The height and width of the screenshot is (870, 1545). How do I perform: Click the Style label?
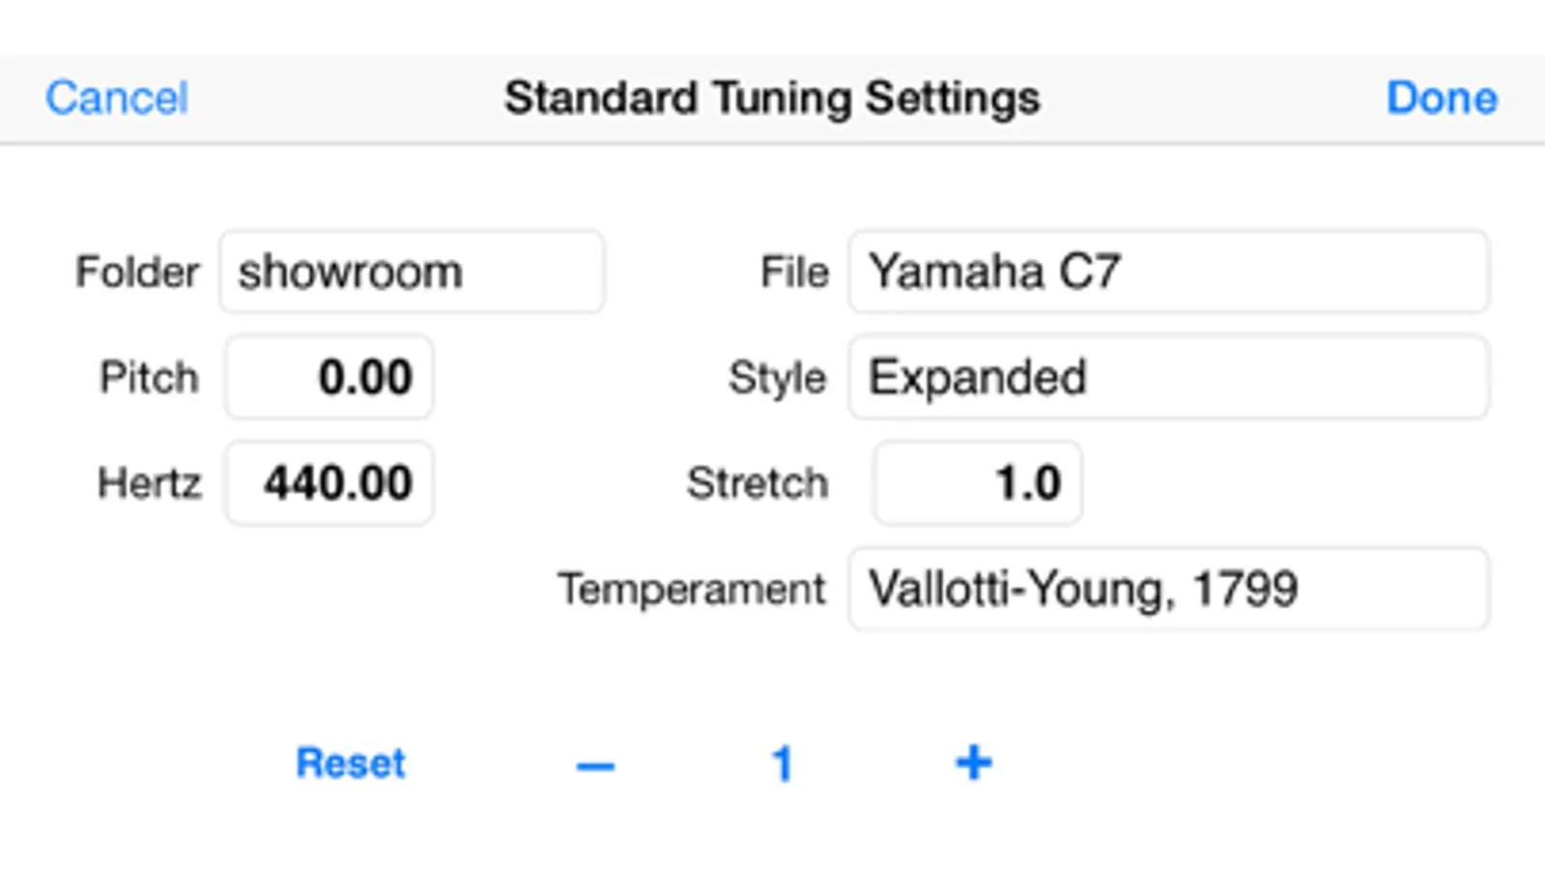[777, 377]
